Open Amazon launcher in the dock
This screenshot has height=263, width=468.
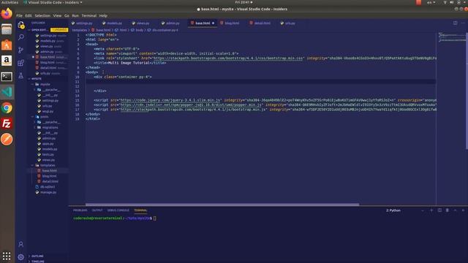pos(7,61)
